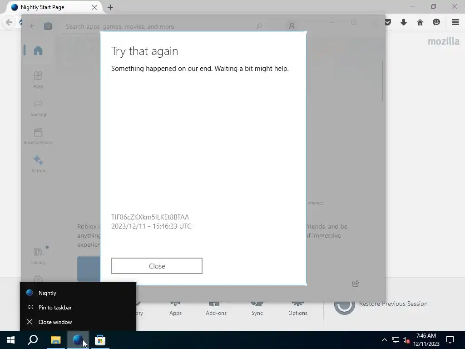Open Options on the Nightly start page
465x349 pixels.
coord(298,309)
